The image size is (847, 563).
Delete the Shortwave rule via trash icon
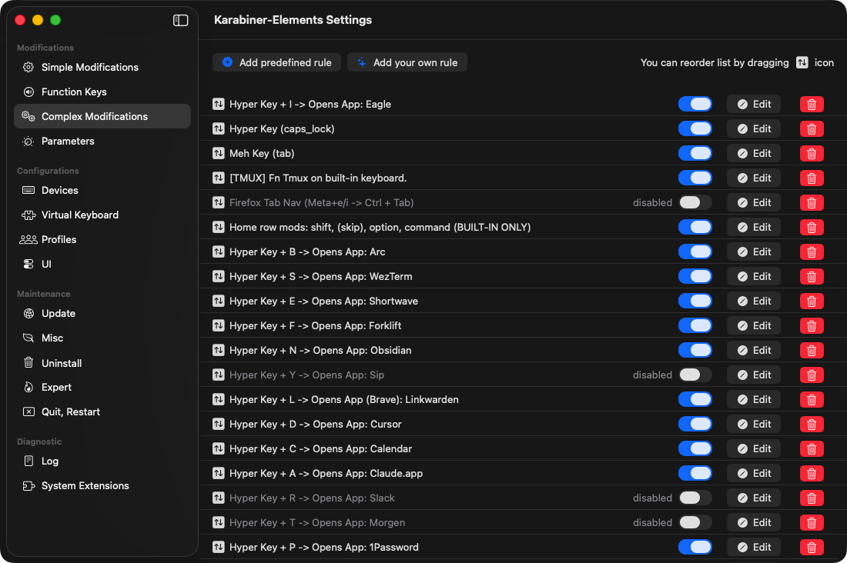click(x=812, y=301)
